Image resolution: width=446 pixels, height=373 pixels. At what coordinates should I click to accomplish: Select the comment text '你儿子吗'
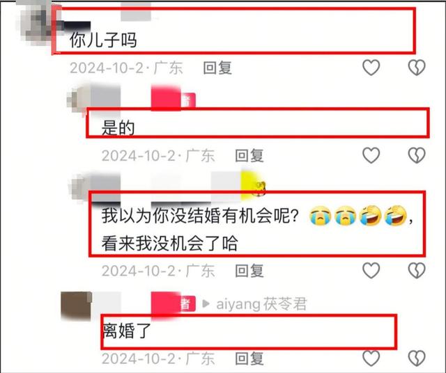[103, 40]
